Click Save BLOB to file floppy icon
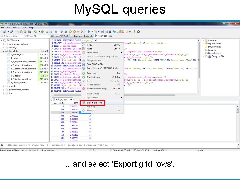 [x=84, y=64]
